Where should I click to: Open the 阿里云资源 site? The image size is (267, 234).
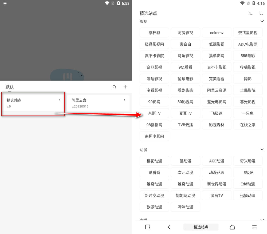(217, 90)
